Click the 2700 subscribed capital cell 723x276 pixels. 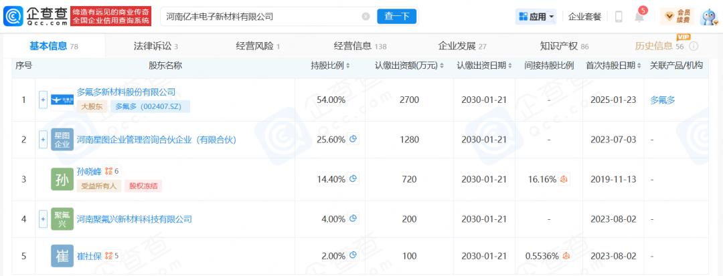410,100
